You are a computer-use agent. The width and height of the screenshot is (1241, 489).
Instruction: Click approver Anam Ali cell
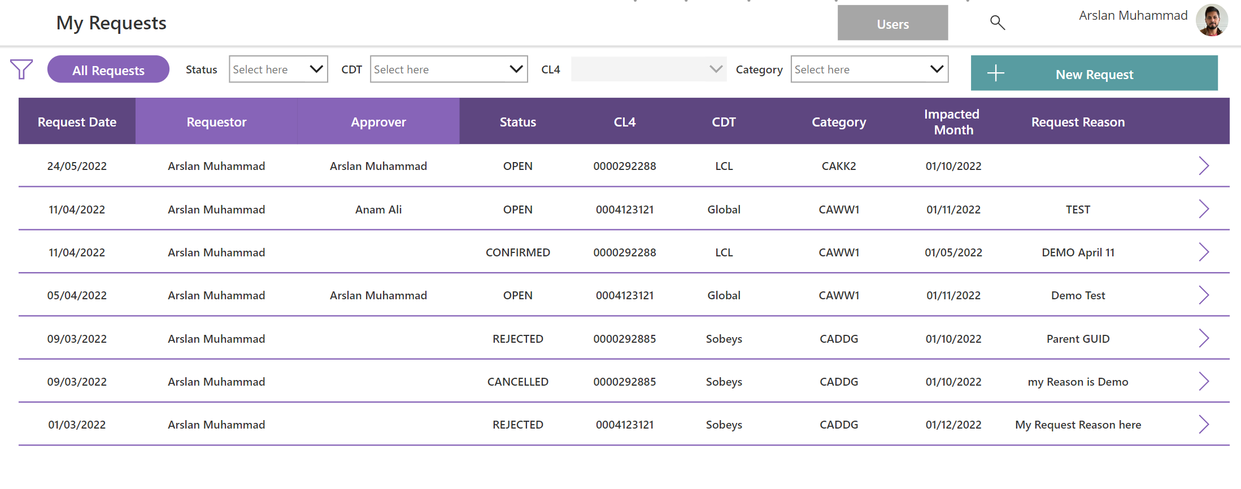[378, 209]
